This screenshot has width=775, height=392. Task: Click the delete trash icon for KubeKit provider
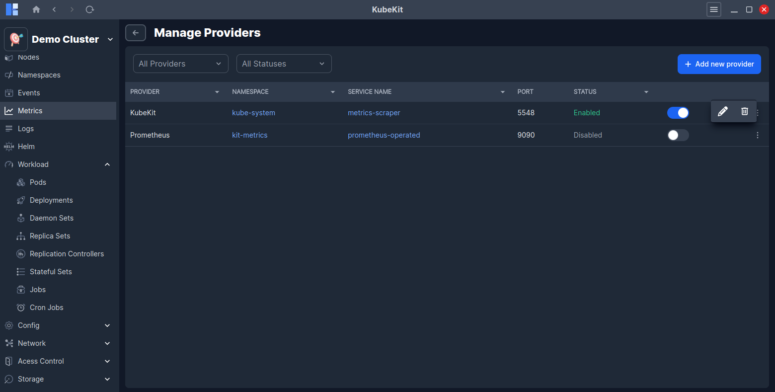pos(744,111)
